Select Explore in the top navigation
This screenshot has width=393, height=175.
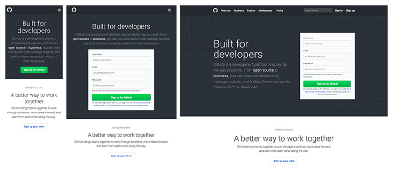click(251, 11)
